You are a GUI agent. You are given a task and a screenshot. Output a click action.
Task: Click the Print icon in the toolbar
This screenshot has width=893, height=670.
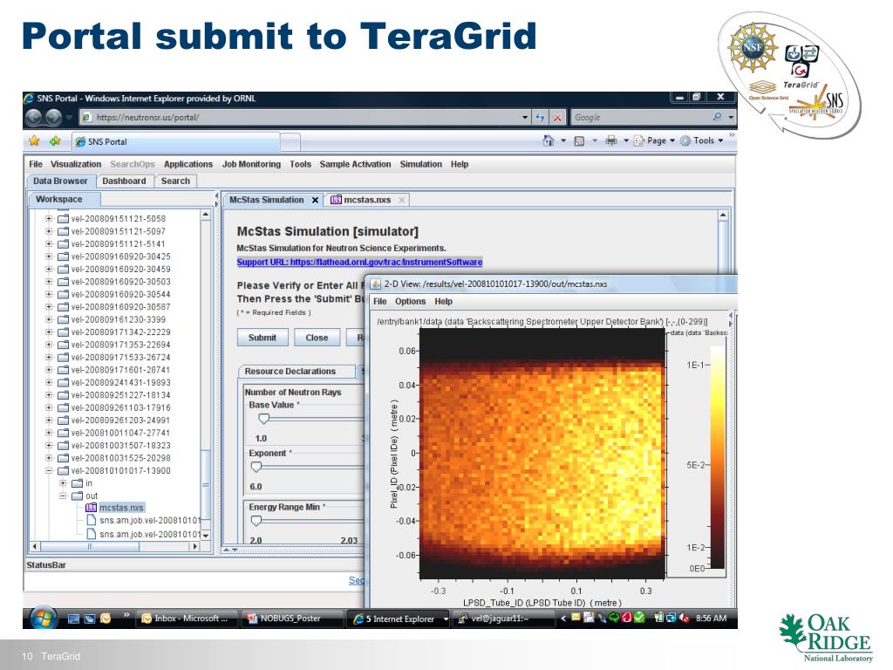point(611,140)
